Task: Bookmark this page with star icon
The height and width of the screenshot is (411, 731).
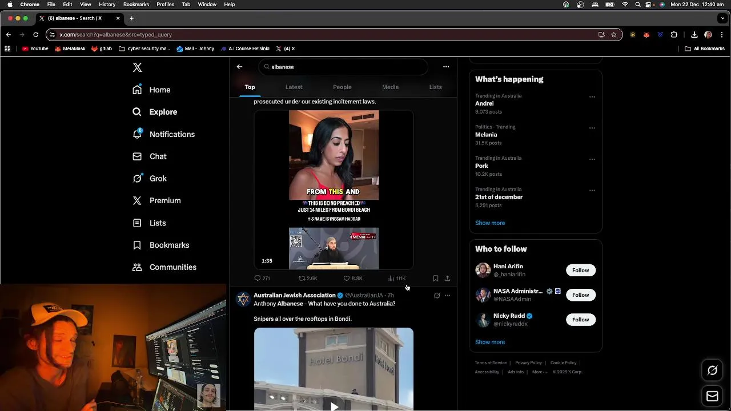Action: 614,34
